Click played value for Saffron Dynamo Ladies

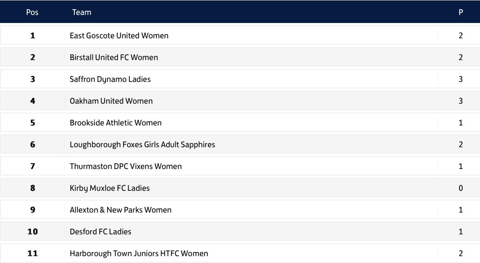pyautogui.click(x=461, y=79)
